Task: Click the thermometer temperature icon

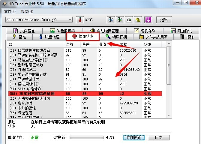Action: (x=80, y=20)
